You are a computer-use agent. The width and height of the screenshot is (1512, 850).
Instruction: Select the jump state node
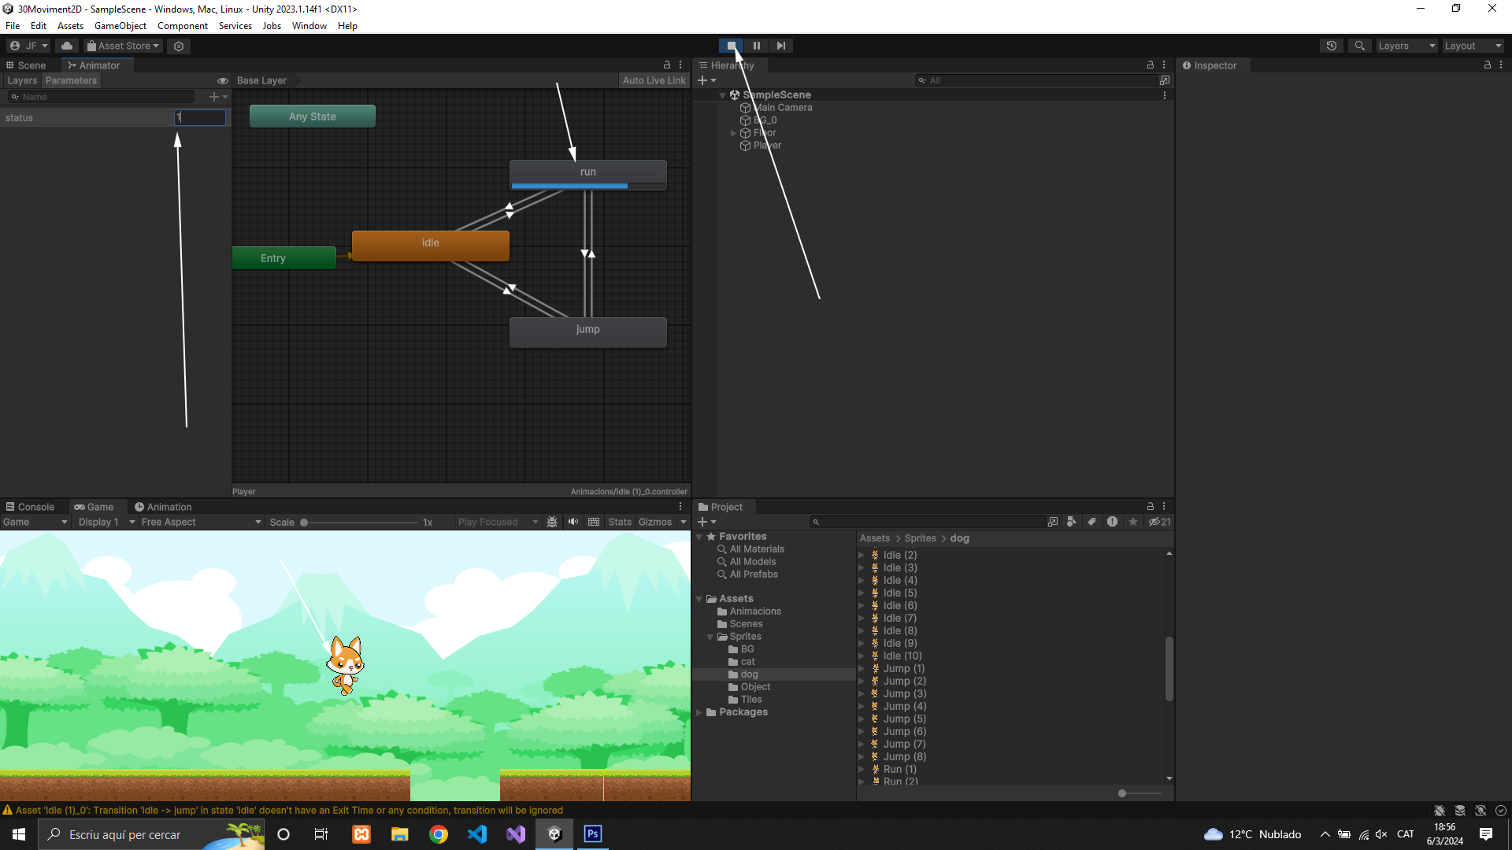click(587, 331)
